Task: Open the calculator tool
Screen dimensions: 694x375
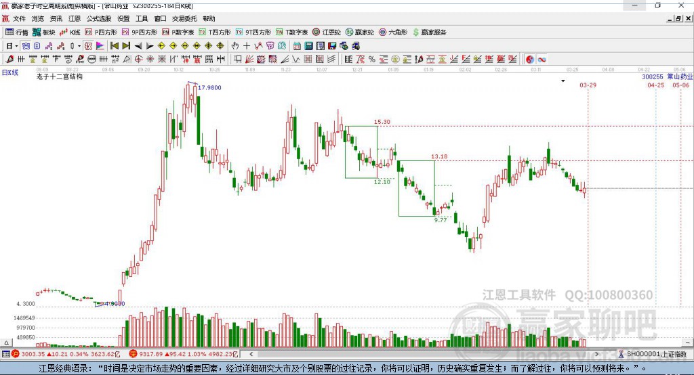Action: pyautogui.click(x=309, y=46)
